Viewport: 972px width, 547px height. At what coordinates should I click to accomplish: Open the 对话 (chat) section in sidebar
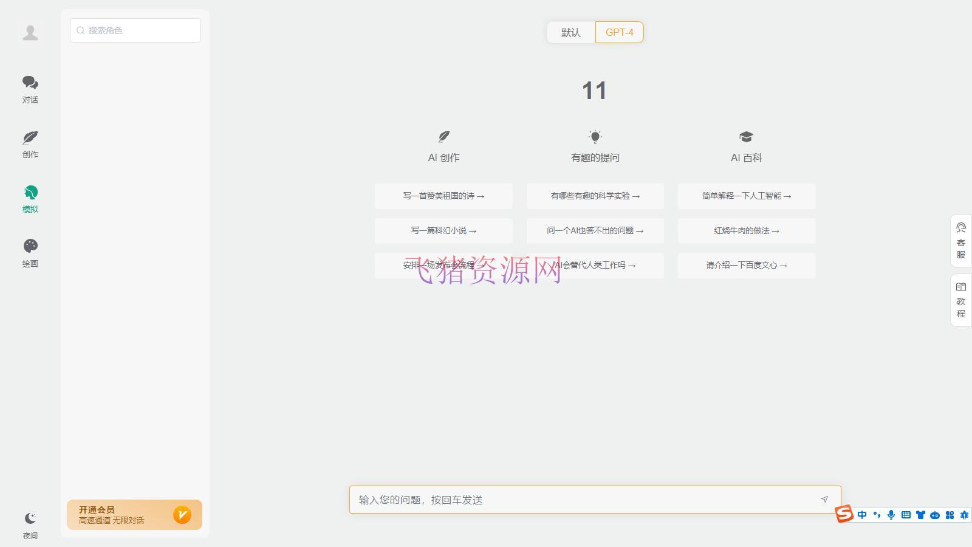(30, 88)
